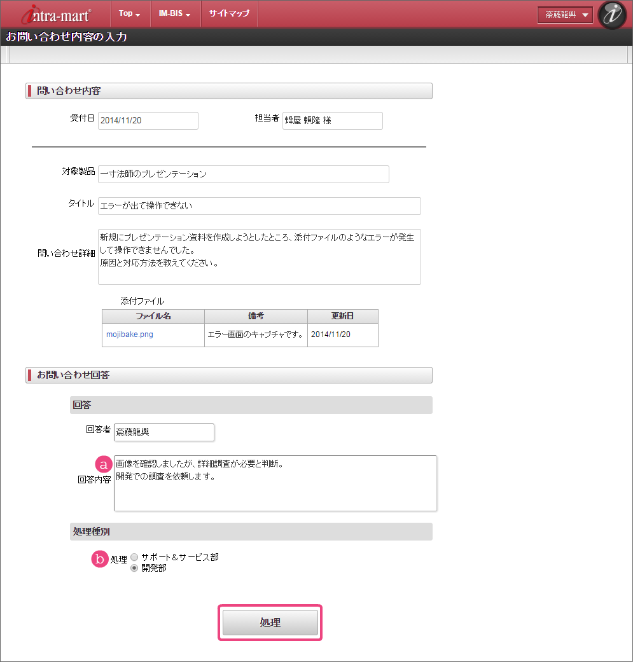Viewport: 633px width, 662px height.
Task: Select the サポート＆サービス部 radio button
Action: pyautogui.click(x=134, y=557)
